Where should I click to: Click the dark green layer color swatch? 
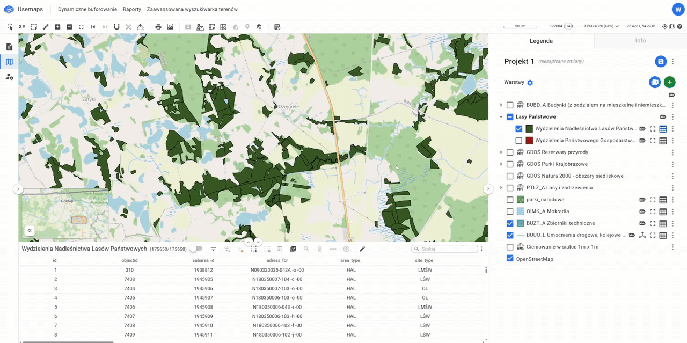click(x=529, y=129)
